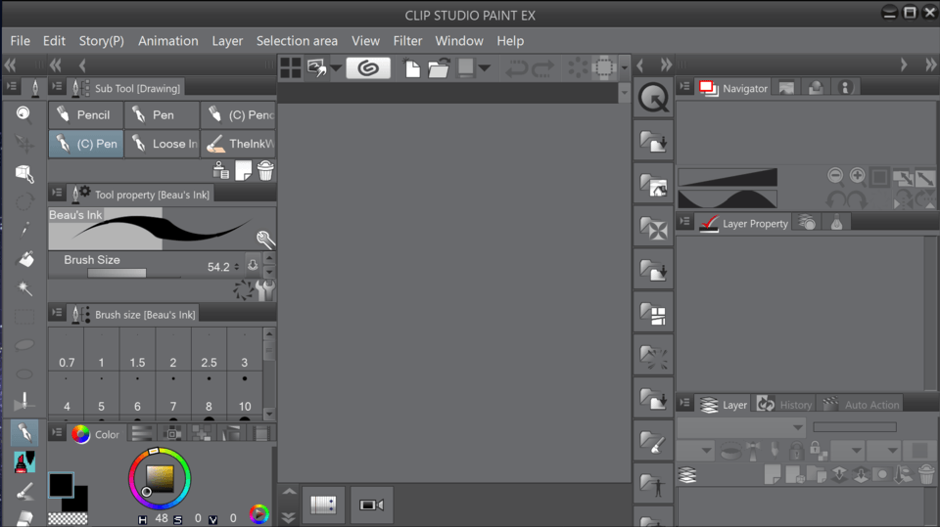Click the Open file folder icon
This screenshot has height=527, width=940.
click(438, 67)
